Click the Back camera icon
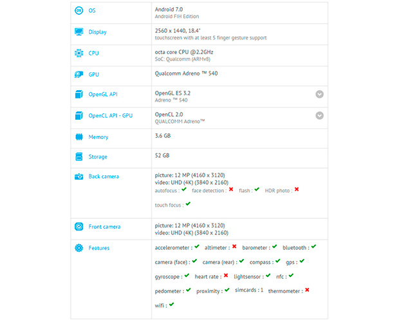 pyautogui.click(x=79, y=176)
